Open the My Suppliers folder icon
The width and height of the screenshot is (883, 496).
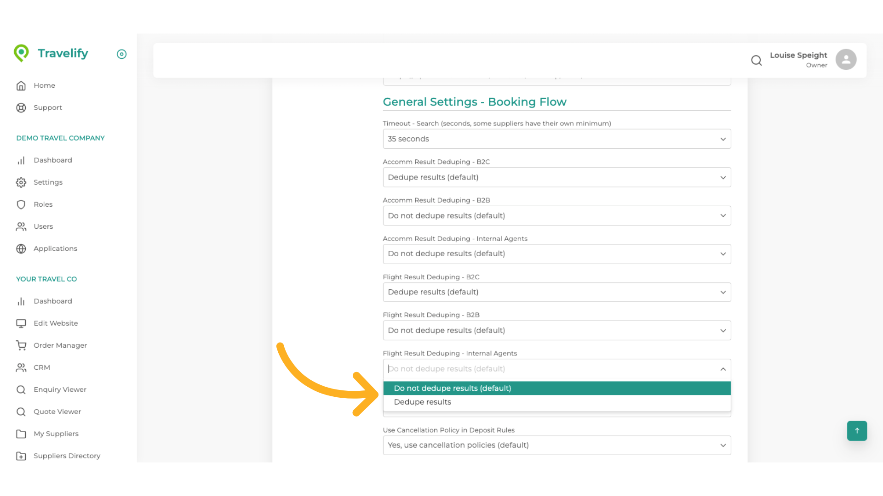tap(21, 434)
